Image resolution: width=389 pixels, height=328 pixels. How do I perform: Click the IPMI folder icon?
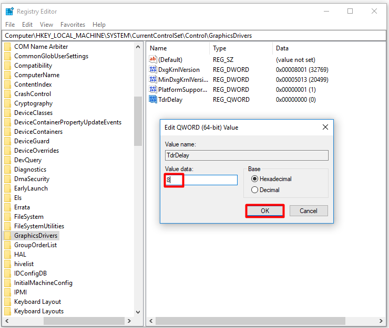(8, 292)
